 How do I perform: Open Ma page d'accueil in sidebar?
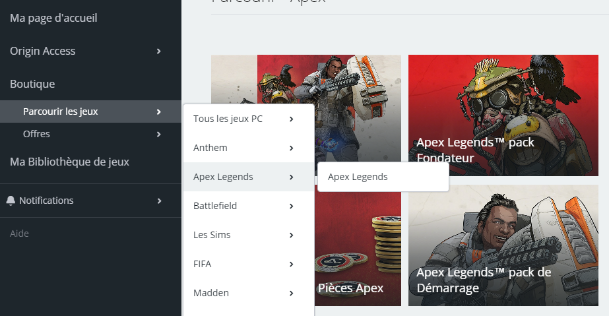click(x=53, y=18)
